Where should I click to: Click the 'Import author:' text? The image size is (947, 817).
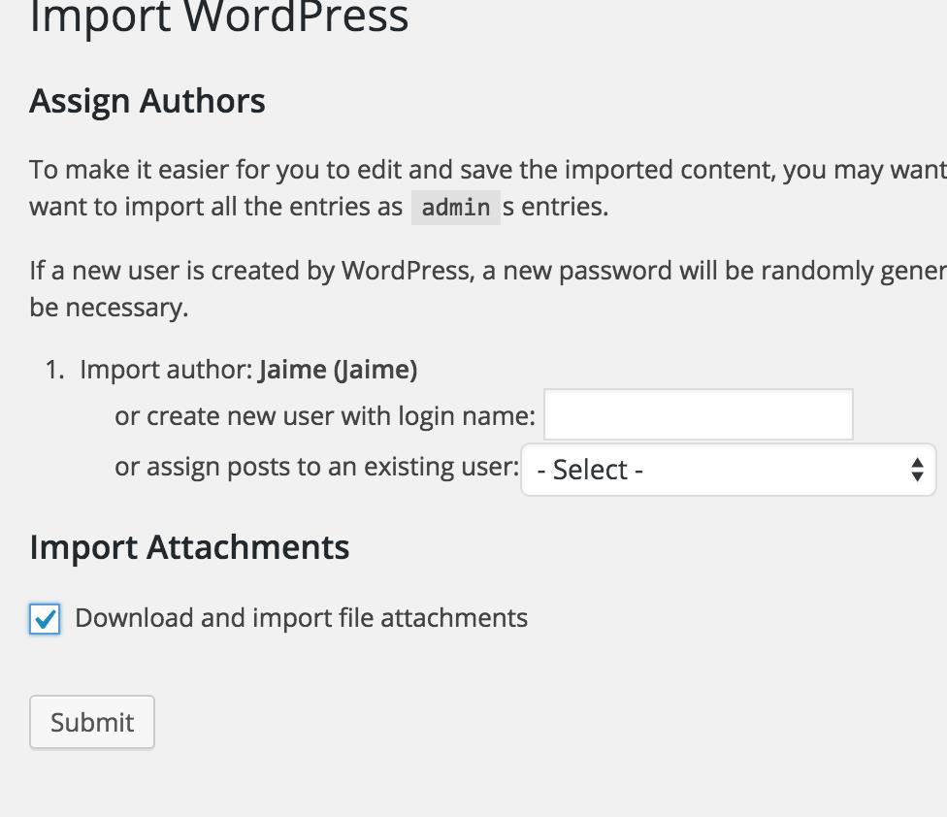167,370
